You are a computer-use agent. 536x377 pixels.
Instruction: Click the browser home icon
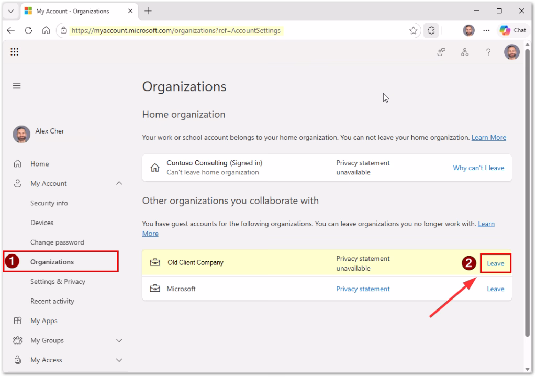pos(46,30)
